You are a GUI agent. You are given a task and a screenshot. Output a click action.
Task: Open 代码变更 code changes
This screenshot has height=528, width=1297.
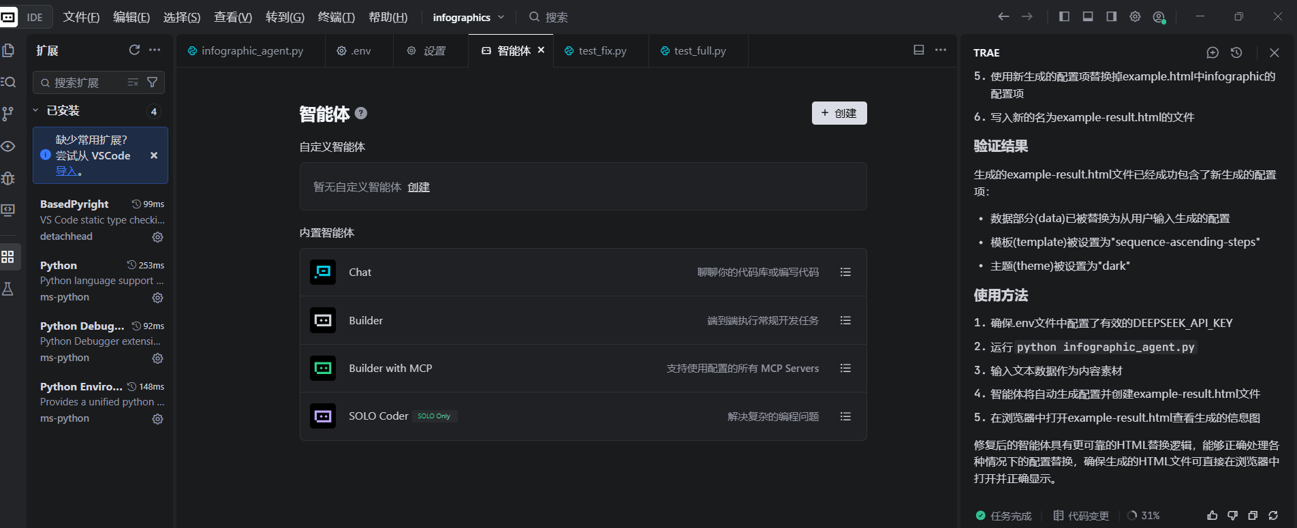(x=1081, y=516)
